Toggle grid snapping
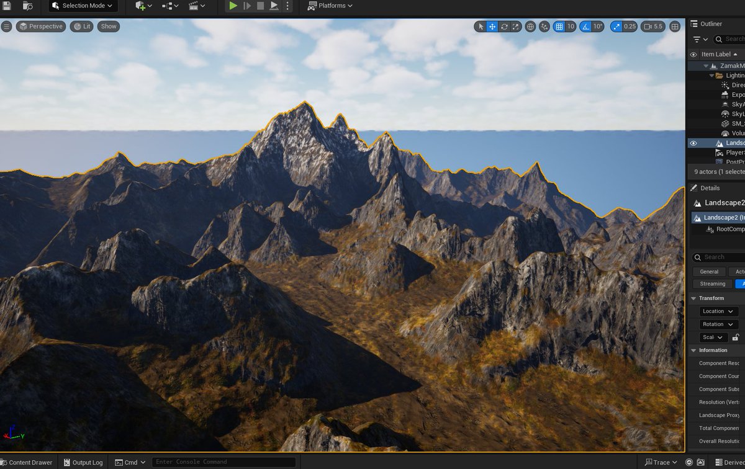The height and width of the screenshot is (469, 745). [559, 27]
